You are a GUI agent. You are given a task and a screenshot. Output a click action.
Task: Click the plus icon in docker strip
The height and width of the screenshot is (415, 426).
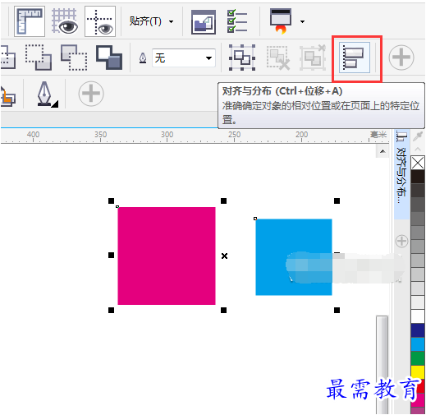(401, 242)
